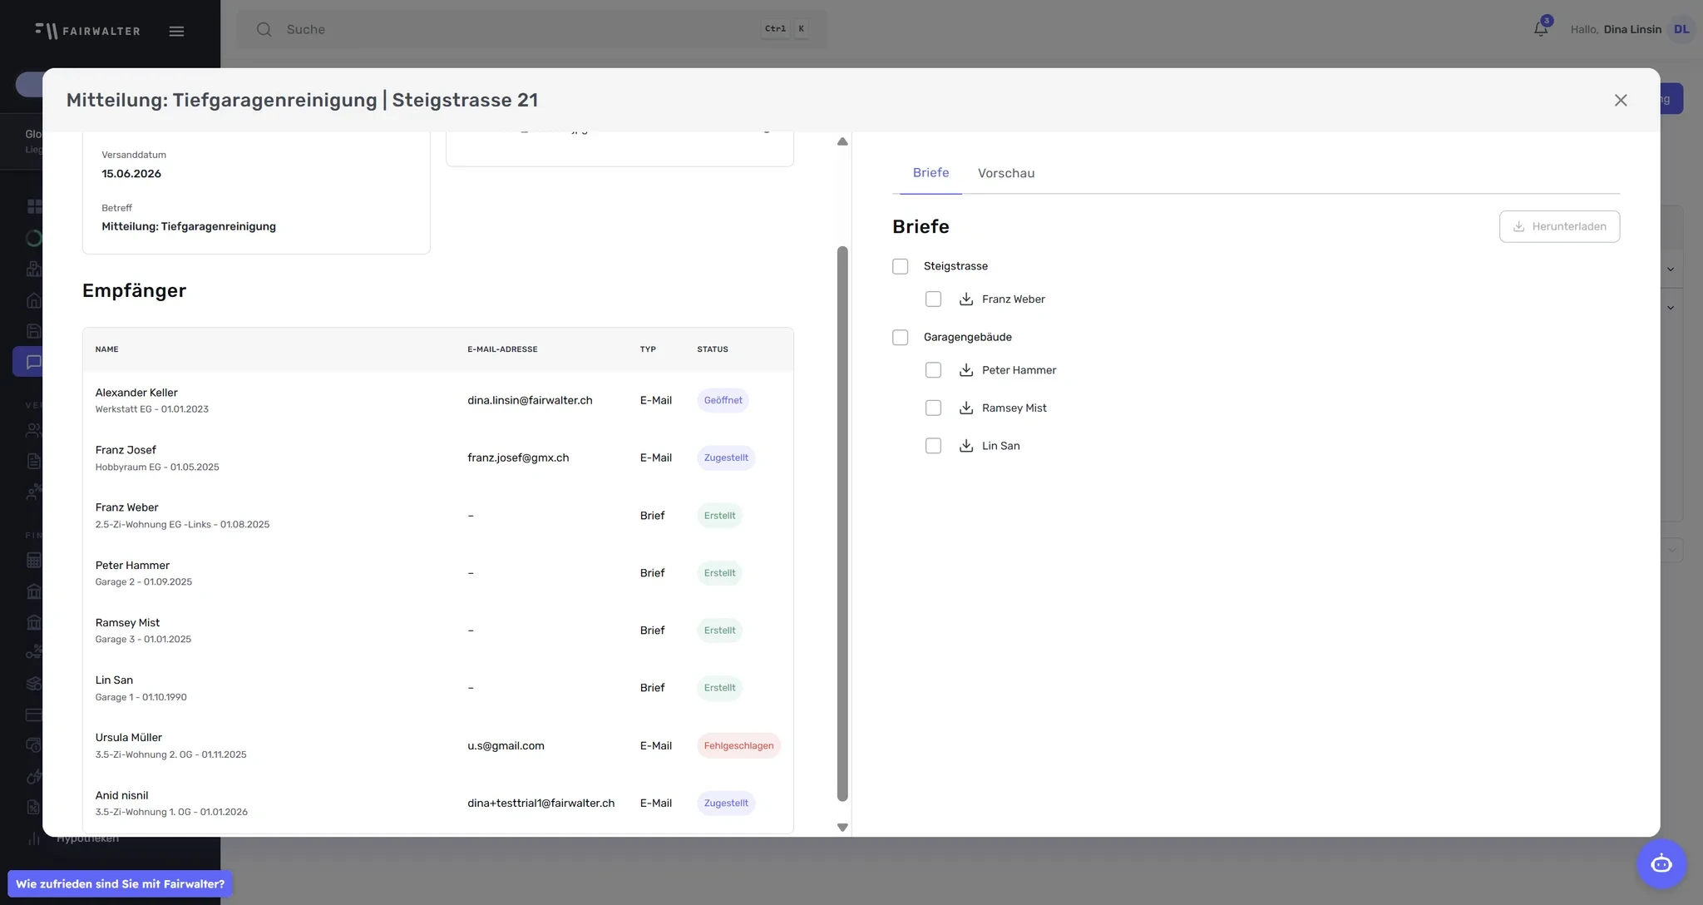Check the Peter Hammer letter checkbox

pyautogui.click(x=933, y=370)
